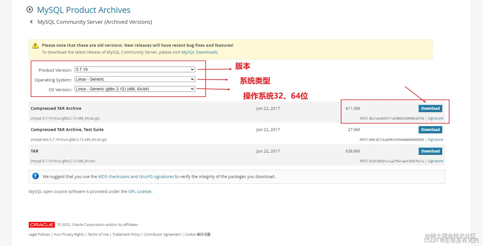Open Signature link for Compressed TAR Archive

[435, 118]
